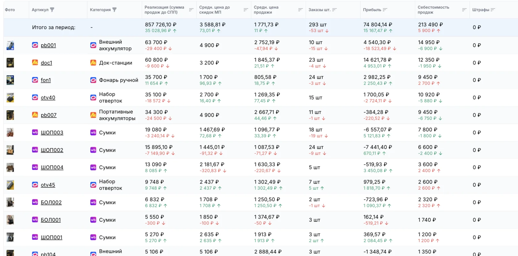Sort by Реализация column icon
Image resolution: width=518 pixels, height=256 pixels.
click(x=191, y=10)
